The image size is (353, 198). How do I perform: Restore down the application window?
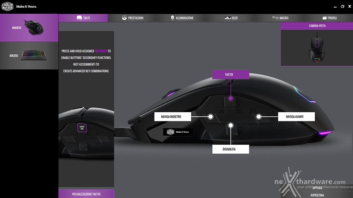(342, 7)
